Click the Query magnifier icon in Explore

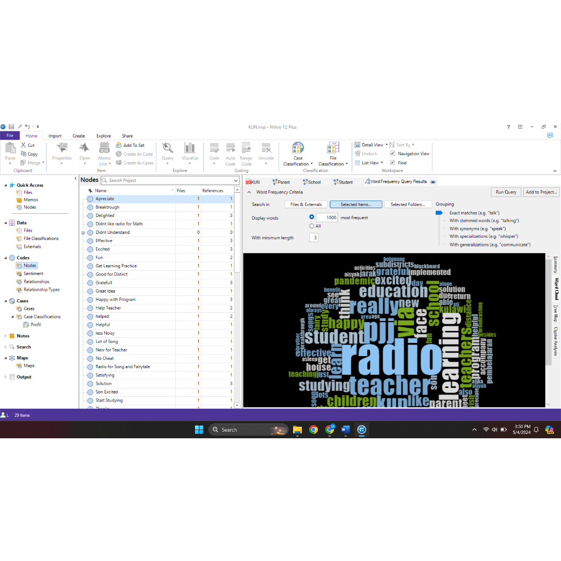(168, 148)
